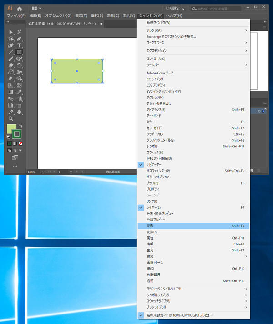Select the Puppet Warp pin tool
273x324 pixels.
[x=11, y=79]
